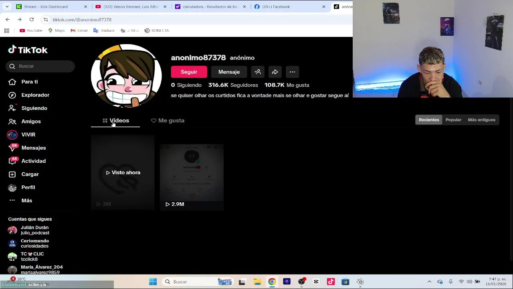513x289 pixels.
Task: Open Actividad notifications
Action: [27, 161]
